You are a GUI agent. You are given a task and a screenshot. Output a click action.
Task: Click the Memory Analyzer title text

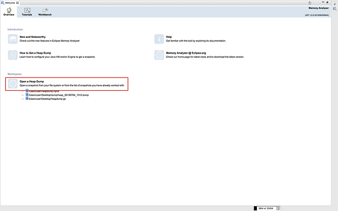coord(319,8)
